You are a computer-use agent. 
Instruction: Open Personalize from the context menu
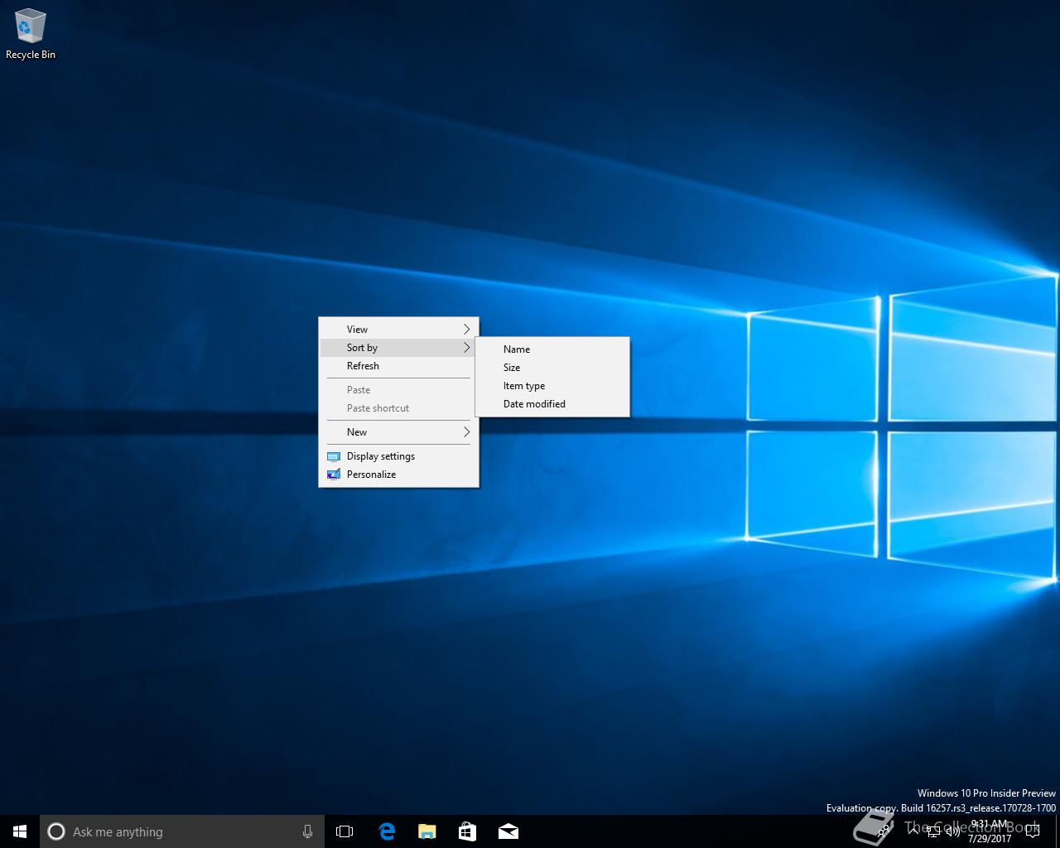(x=398, y=475)
